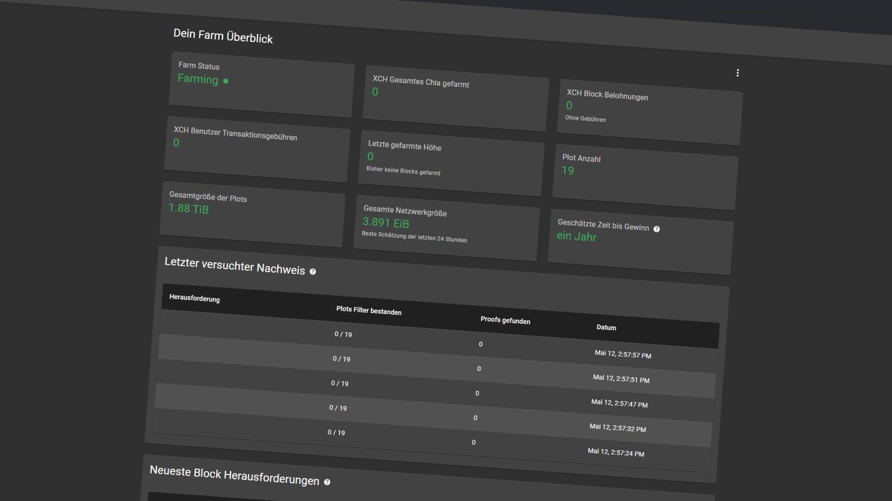Click the Plot Anzahl value 19

pyautogui.click(x=568, y=171)
